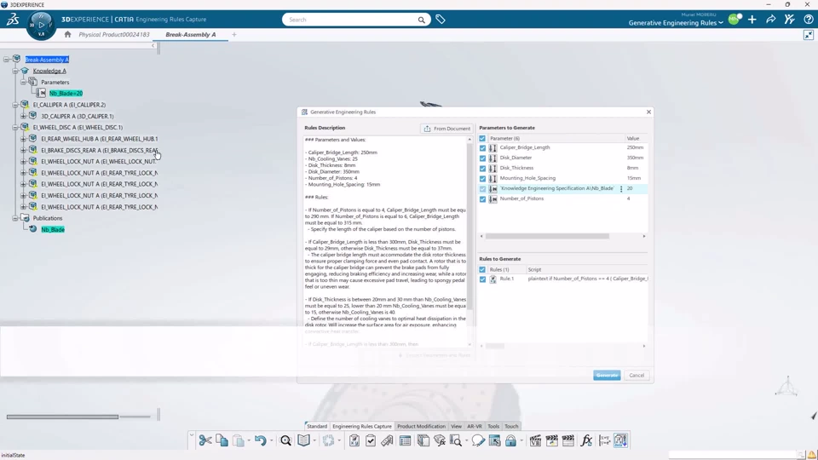Expand the EI_REAR_WHEEL_HUB A tree node
This screenshot has height=460, width=818.
coord(24,139)
